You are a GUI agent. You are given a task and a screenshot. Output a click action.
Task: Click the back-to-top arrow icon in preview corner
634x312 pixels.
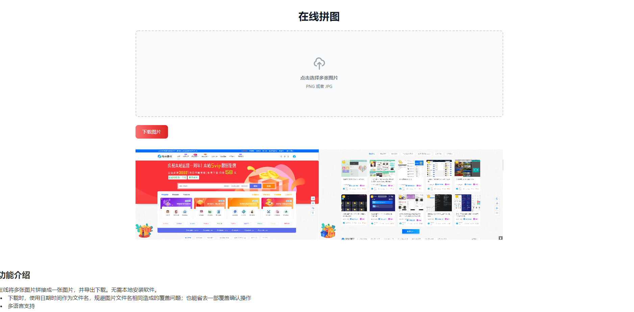click(x=501, y=238)
